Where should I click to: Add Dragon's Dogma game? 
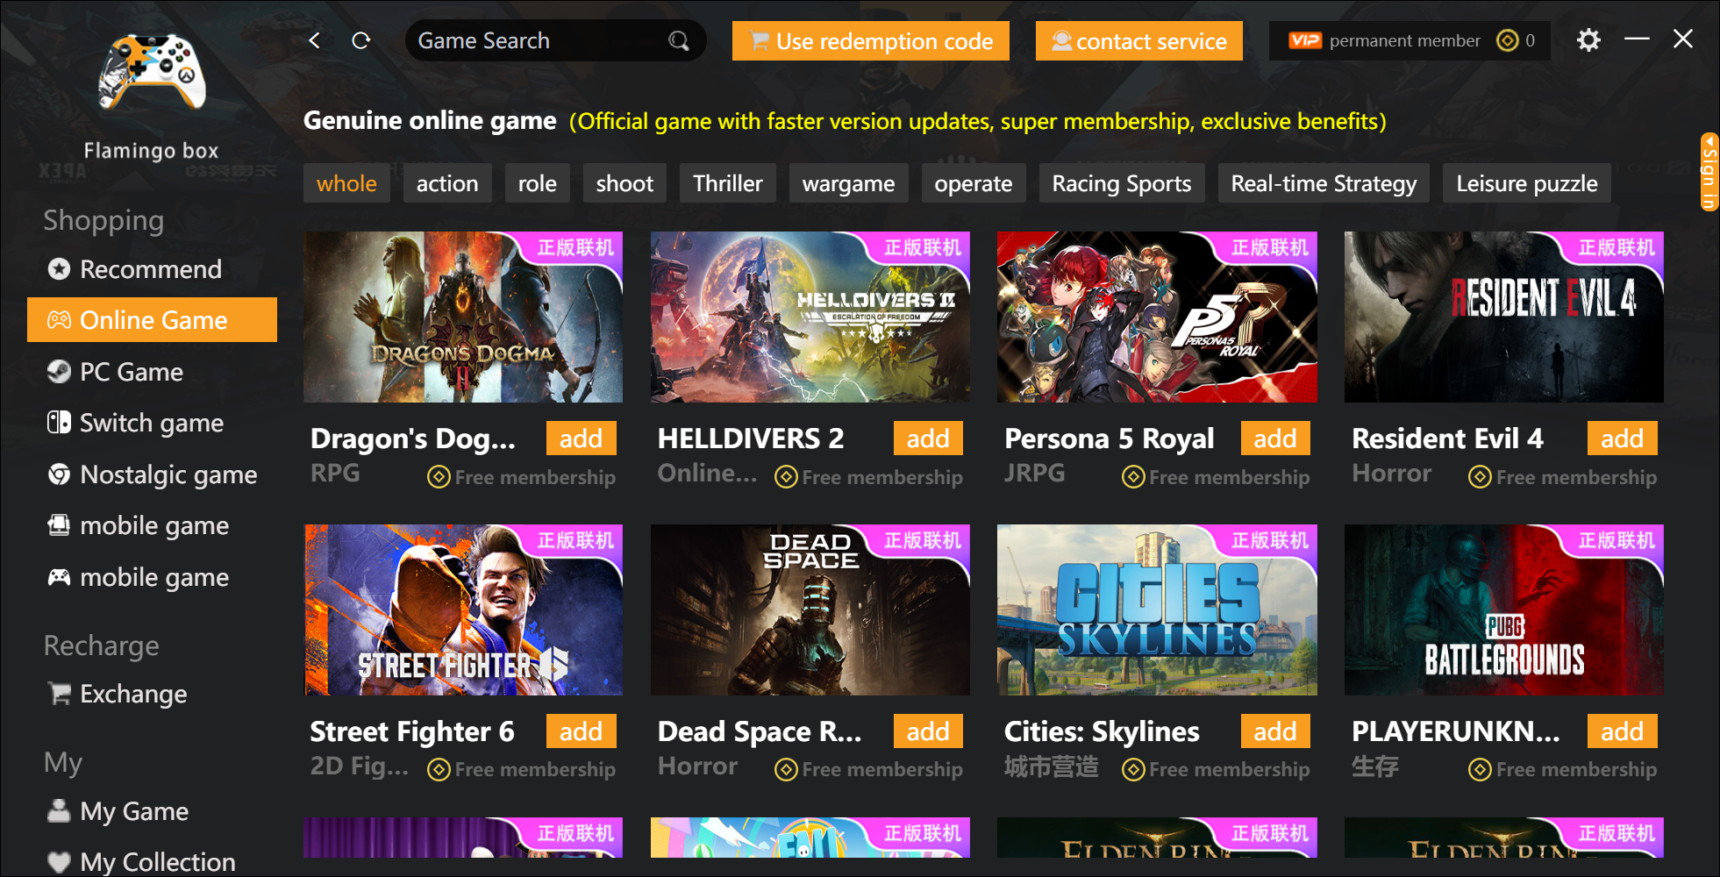(x=582, y=438)
